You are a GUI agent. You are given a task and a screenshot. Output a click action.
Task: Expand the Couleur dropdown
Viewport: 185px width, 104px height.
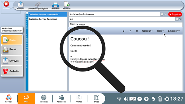click(147, 31)
